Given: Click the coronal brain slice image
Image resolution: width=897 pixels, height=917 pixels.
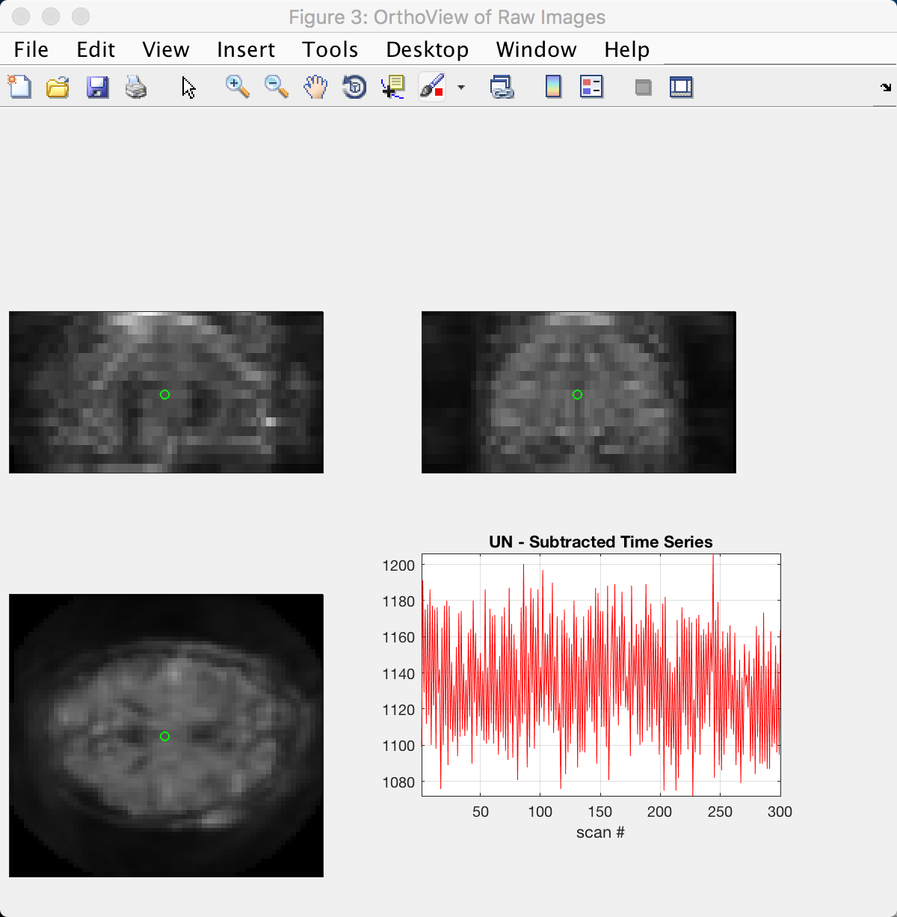Looking at the screenshot, I should [579, 392].
